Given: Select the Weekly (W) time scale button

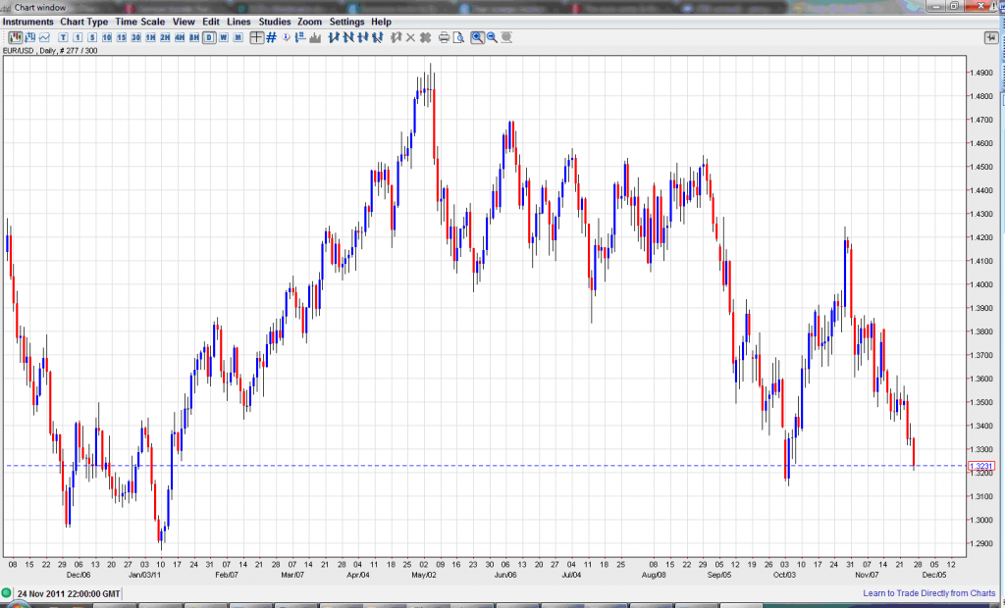Looking at the screenshot, I should 224,38.
